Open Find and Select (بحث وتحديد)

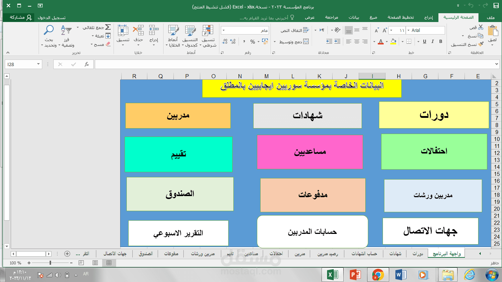point(49,36)
